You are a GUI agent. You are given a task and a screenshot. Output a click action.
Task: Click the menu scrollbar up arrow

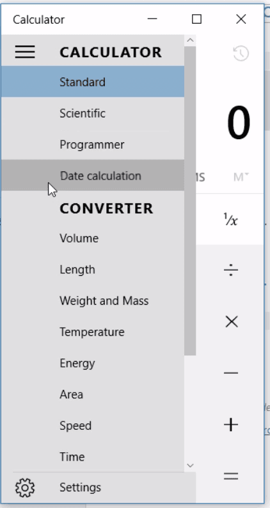pyautogui.click(x=190, y=40)
